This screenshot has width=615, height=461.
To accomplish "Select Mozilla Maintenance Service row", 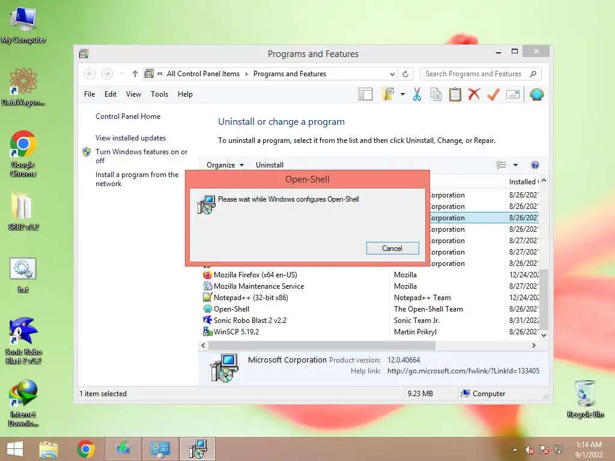I will (x=370, y=286).
